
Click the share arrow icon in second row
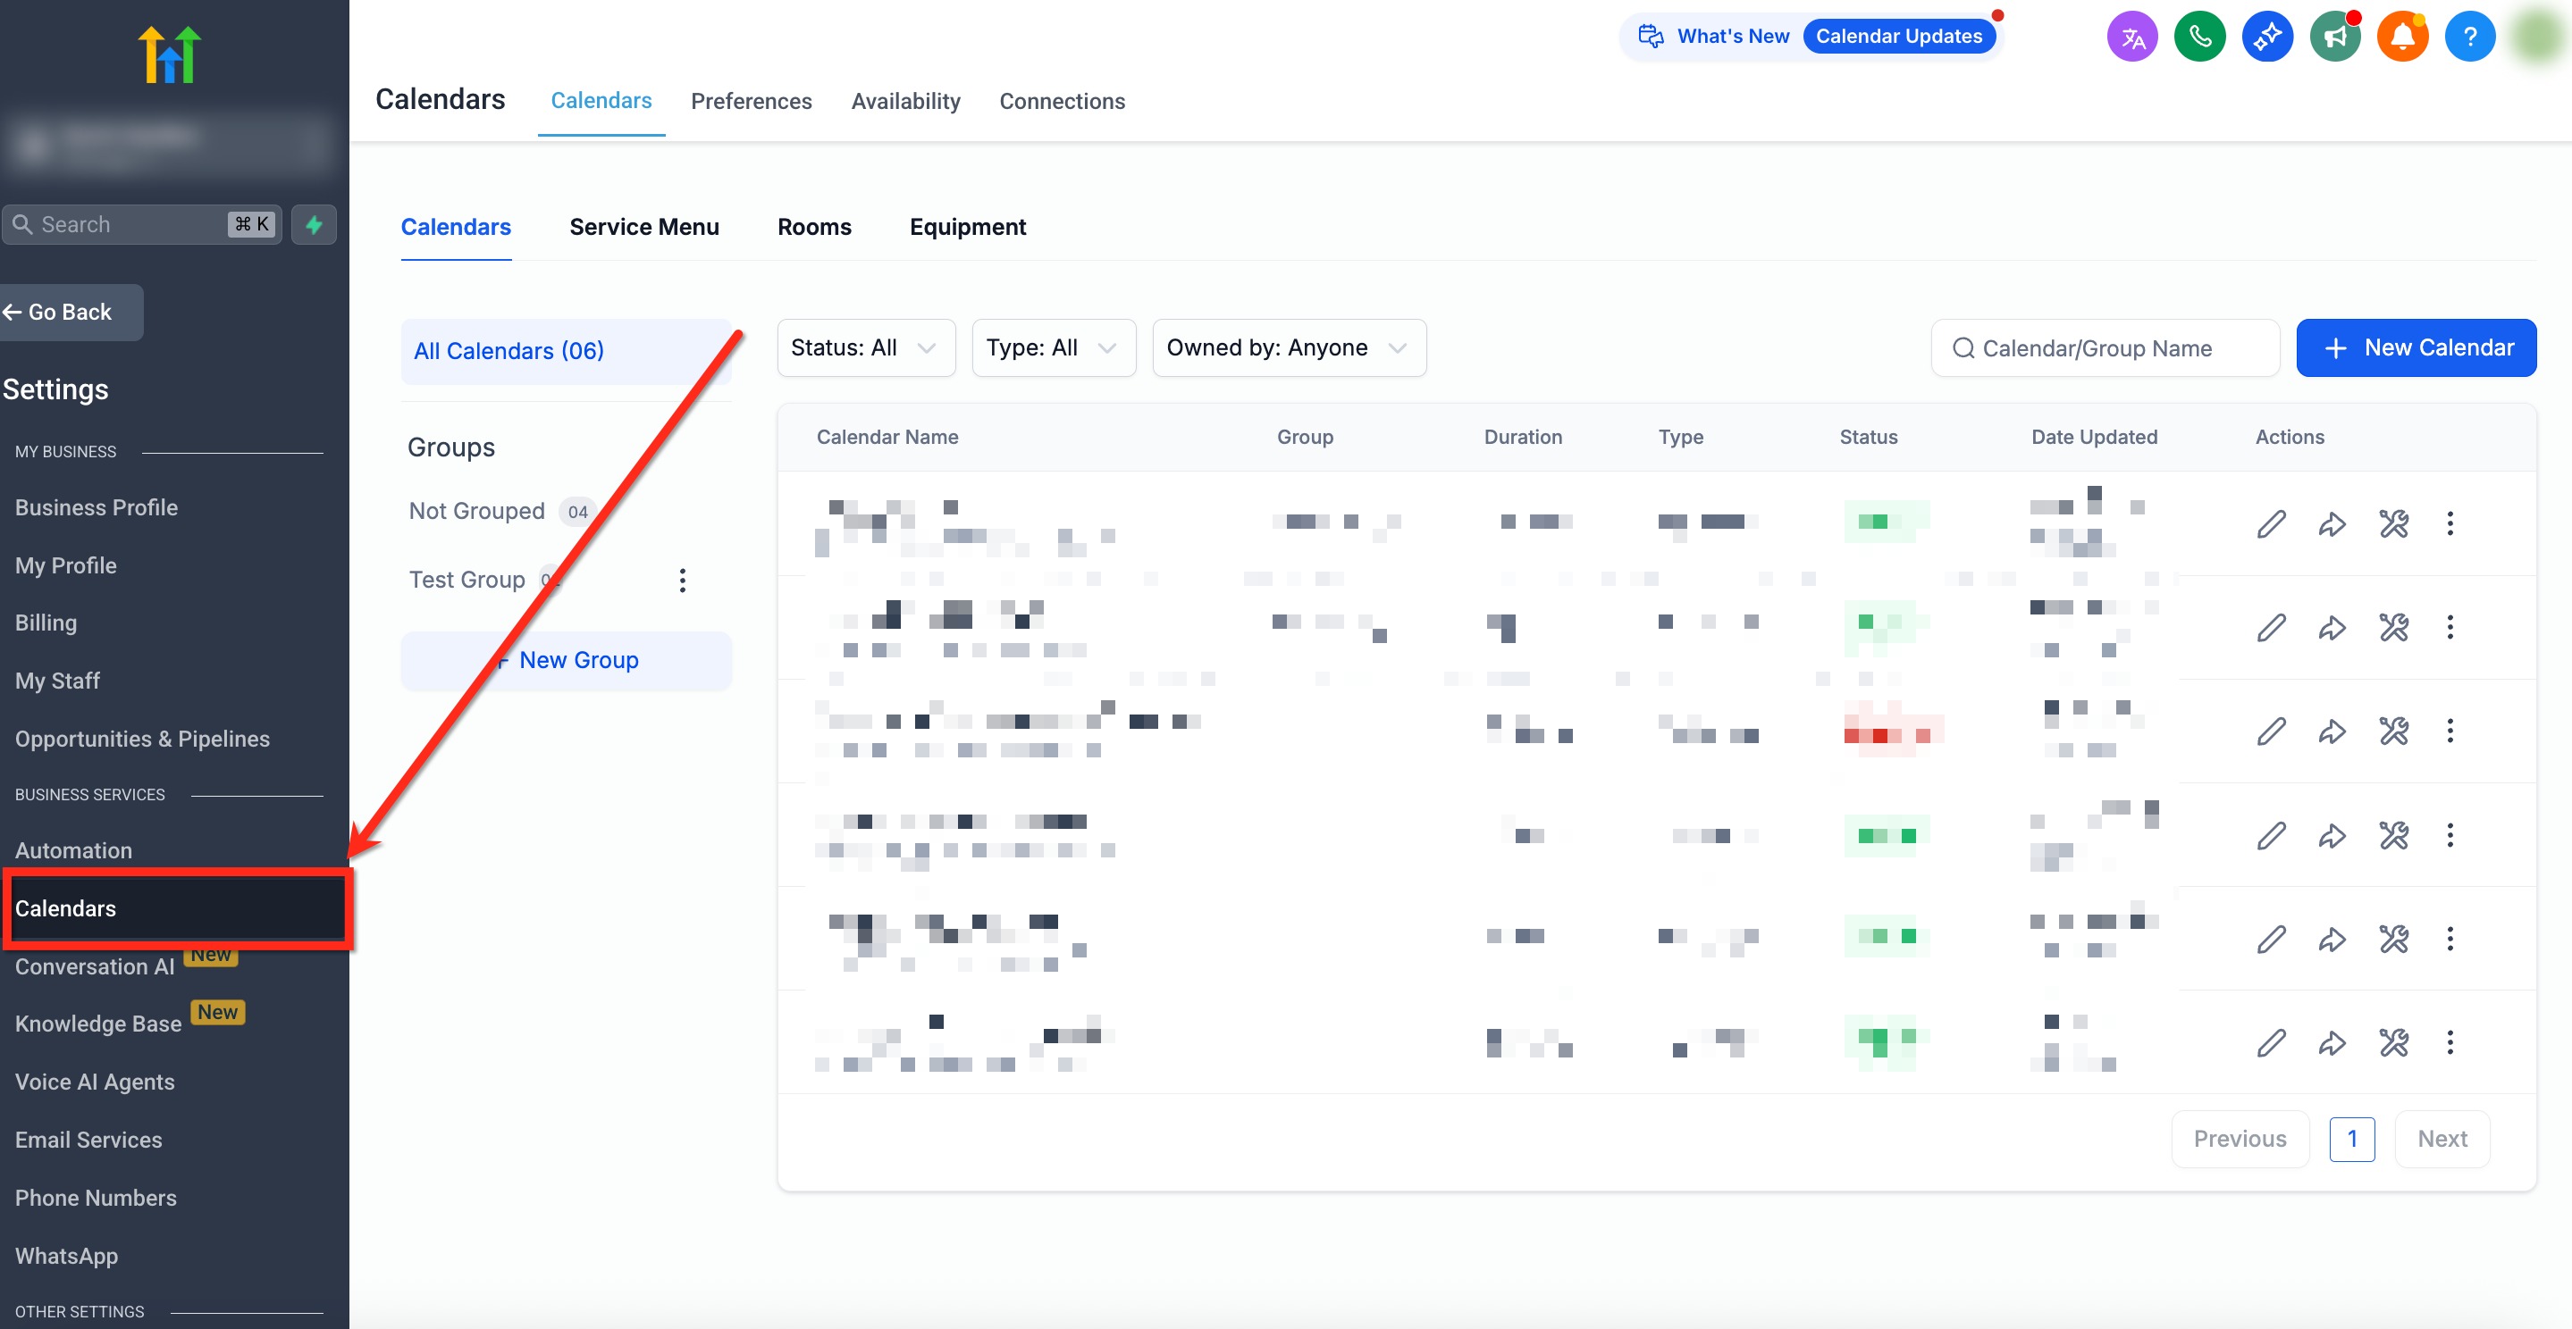coord(2332,628)
